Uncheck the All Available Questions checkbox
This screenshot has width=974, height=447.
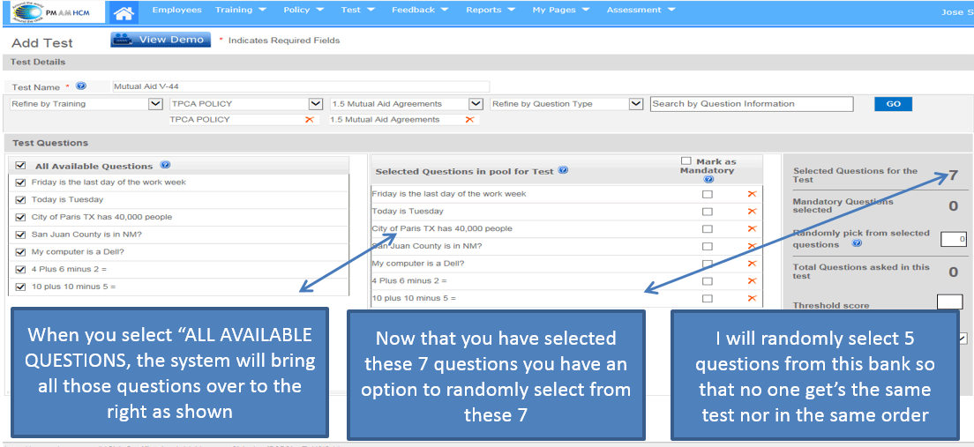coord(20,166)
